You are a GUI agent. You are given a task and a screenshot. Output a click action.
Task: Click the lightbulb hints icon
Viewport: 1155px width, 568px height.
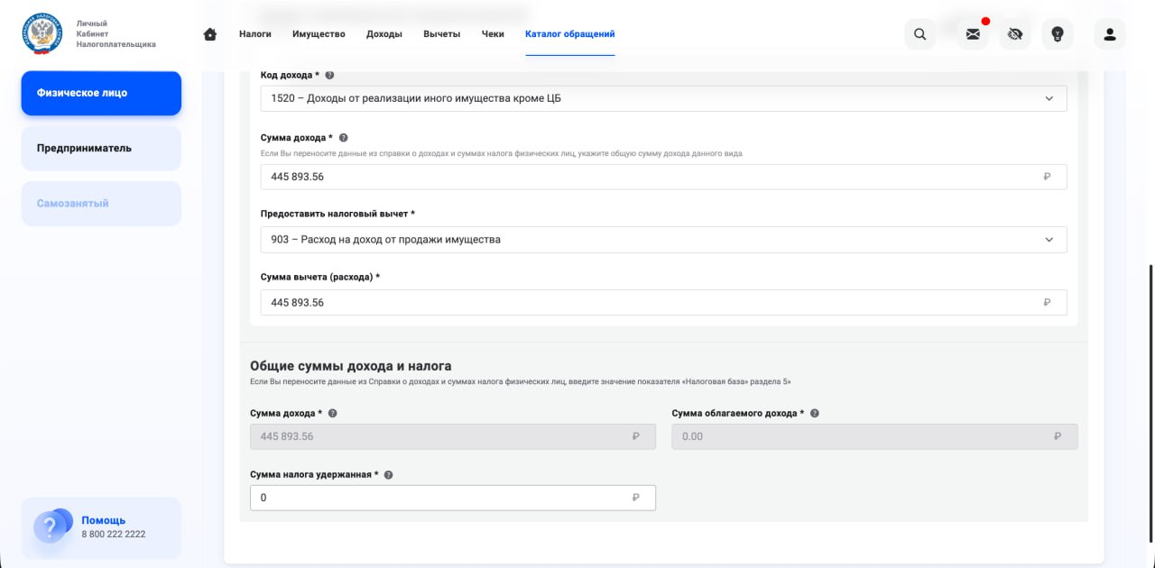coord(1058,34)
